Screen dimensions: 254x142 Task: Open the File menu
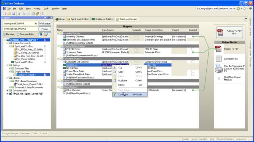[x=15, y=8]
